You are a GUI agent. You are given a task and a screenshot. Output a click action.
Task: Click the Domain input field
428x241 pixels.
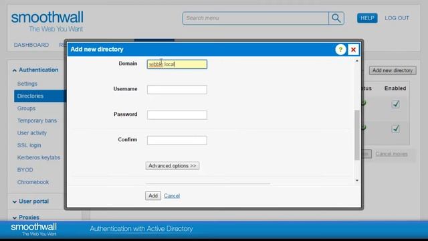[177, 64]
